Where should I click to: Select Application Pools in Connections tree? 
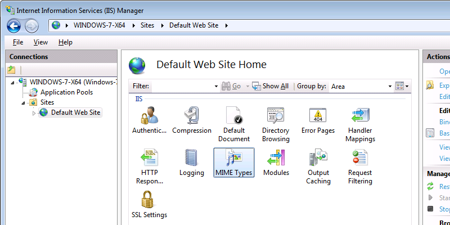coord(66,92)
